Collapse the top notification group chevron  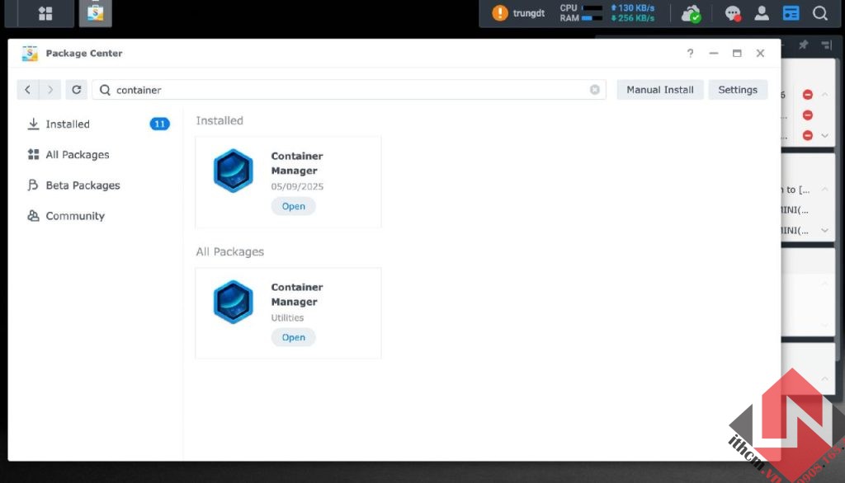pyautogui.click(x=824, y=94)
